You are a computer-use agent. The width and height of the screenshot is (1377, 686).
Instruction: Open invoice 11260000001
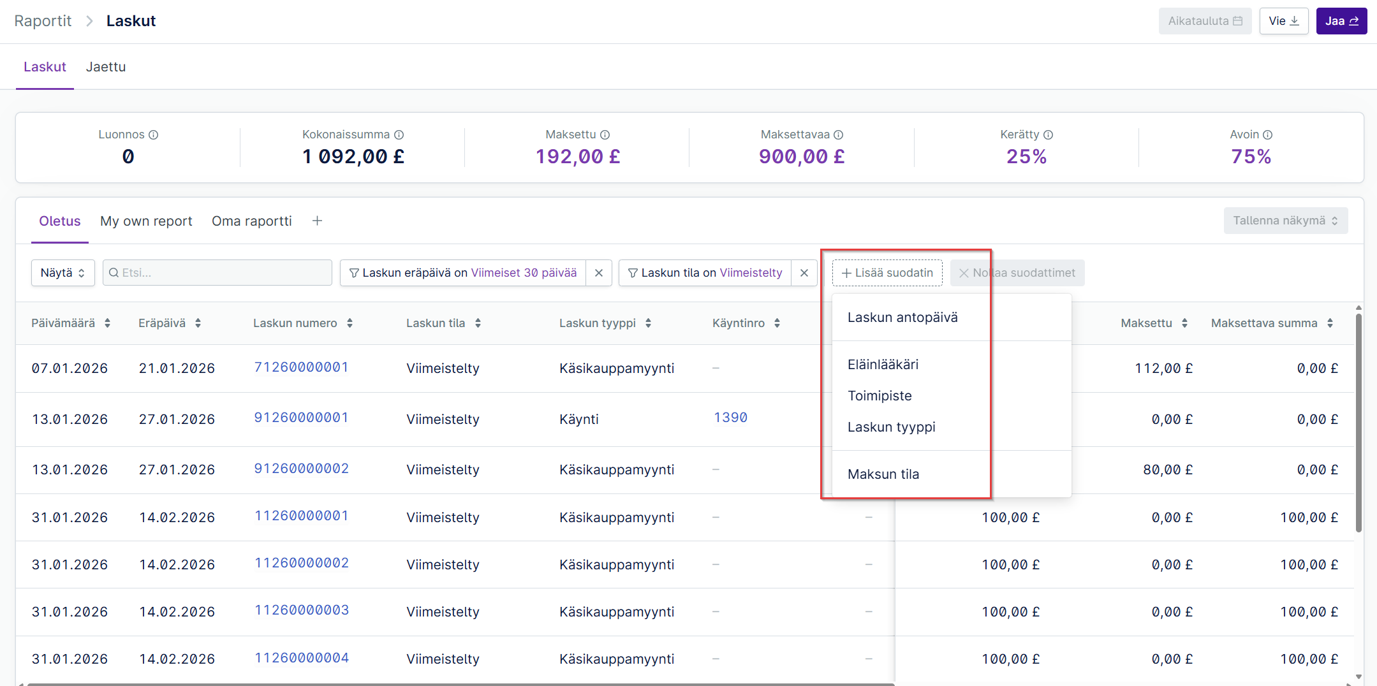pos(302,516)
